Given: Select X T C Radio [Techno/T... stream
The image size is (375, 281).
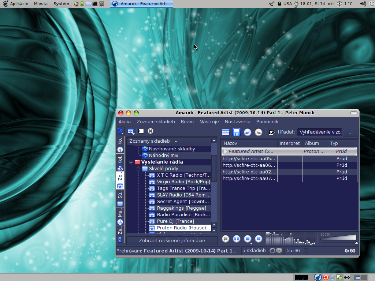Looking at the screenshot, I should (x=180, y=175).
